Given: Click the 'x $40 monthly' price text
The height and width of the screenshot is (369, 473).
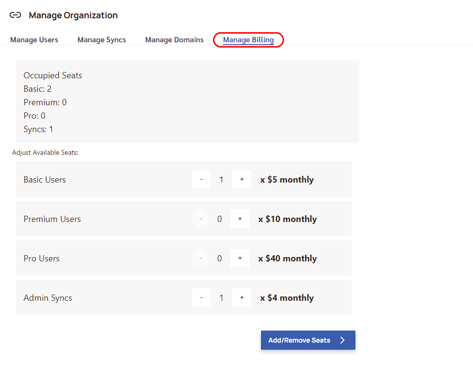Looking at the screenshot, I should 287,258.
